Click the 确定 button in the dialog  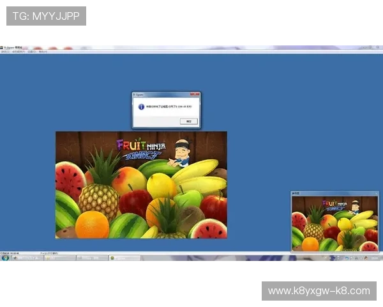pyautogui.click(x=188, y=121)
